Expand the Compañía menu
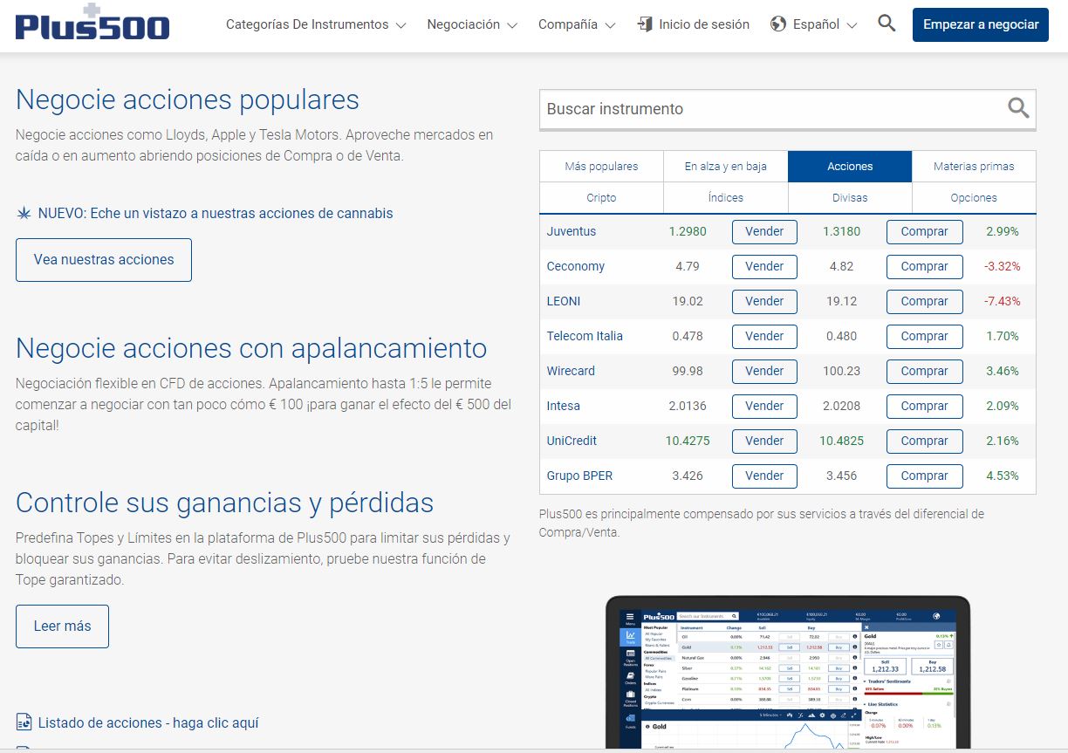The height and width of the screenshot is (753, 1068). 577,24
